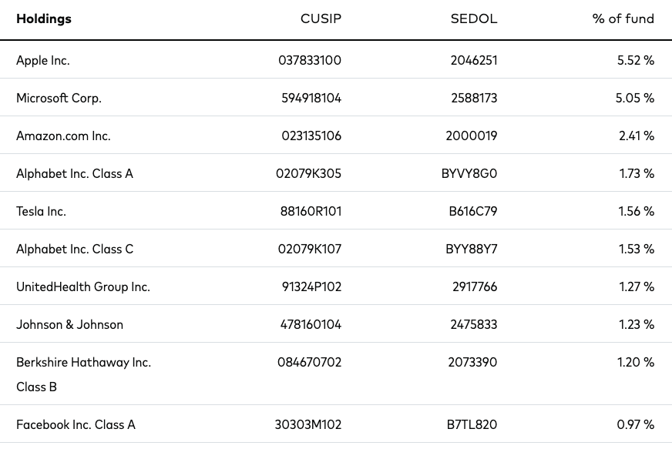Click Tesla's SEDOL code B616C79

click(x=473, y=211)
